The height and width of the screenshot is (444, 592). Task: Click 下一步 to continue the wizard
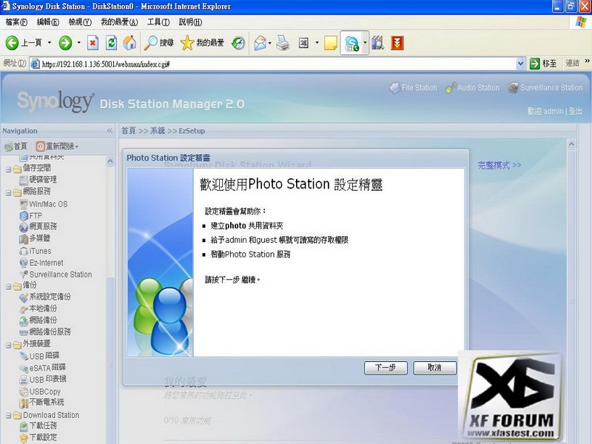click(386, 368)
